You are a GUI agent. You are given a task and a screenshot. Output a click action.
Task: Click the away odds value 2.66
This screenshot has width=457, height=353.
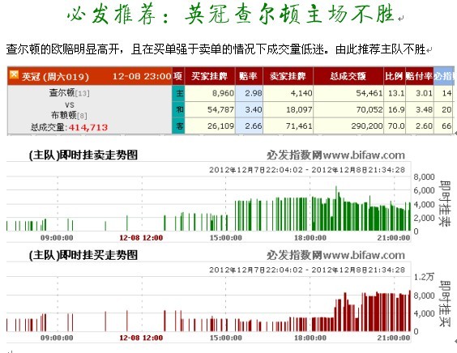pos(253,126)
